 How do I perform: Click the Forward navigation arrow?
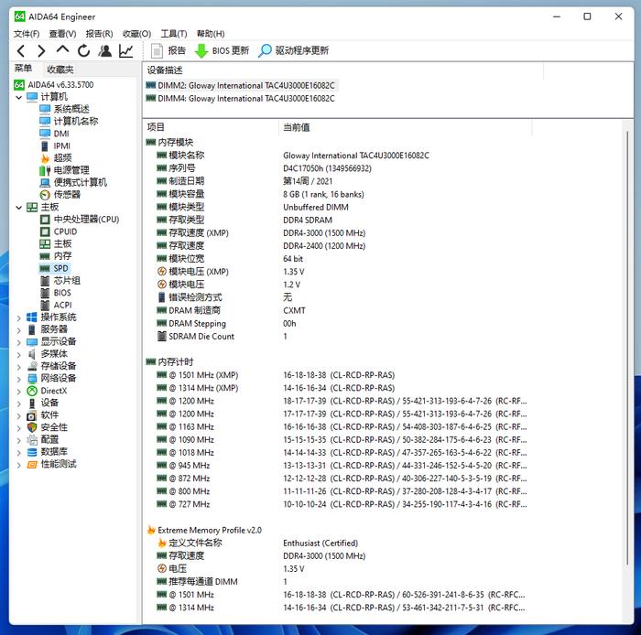click(x=41, y=50)
